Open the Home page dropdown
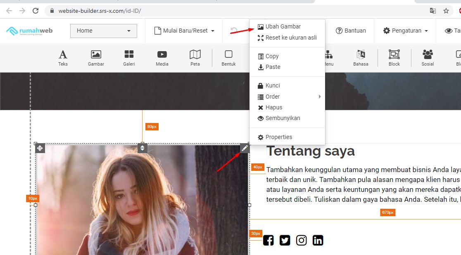461x255 pixels. coord(104,31)
